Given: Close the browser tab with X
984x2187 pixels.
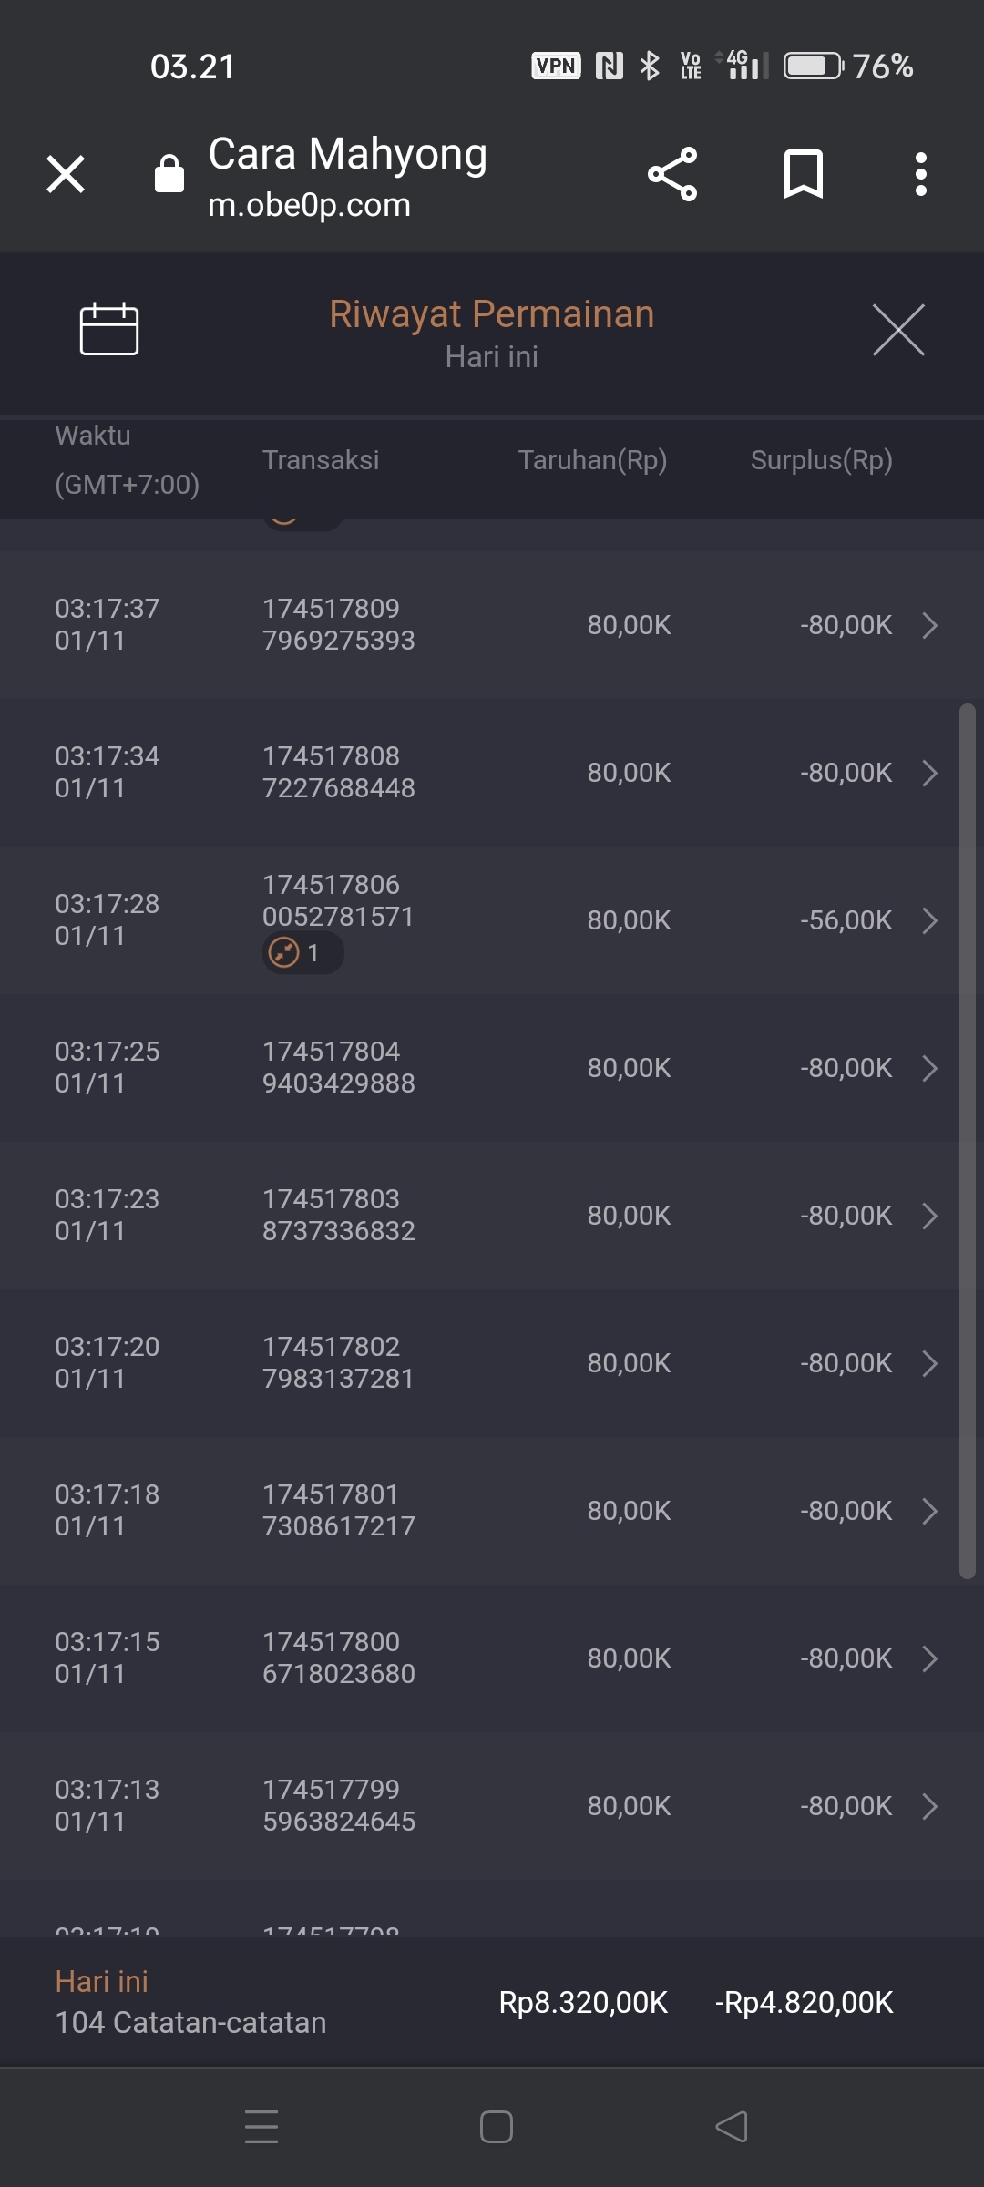Looking at the screenshot, I should point(66,174).
